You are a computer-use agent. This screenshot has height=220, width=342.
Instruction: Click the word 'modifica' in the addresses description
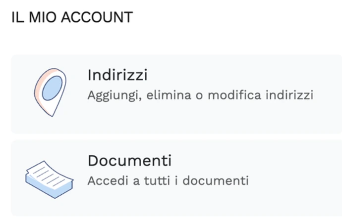point(235,95)
